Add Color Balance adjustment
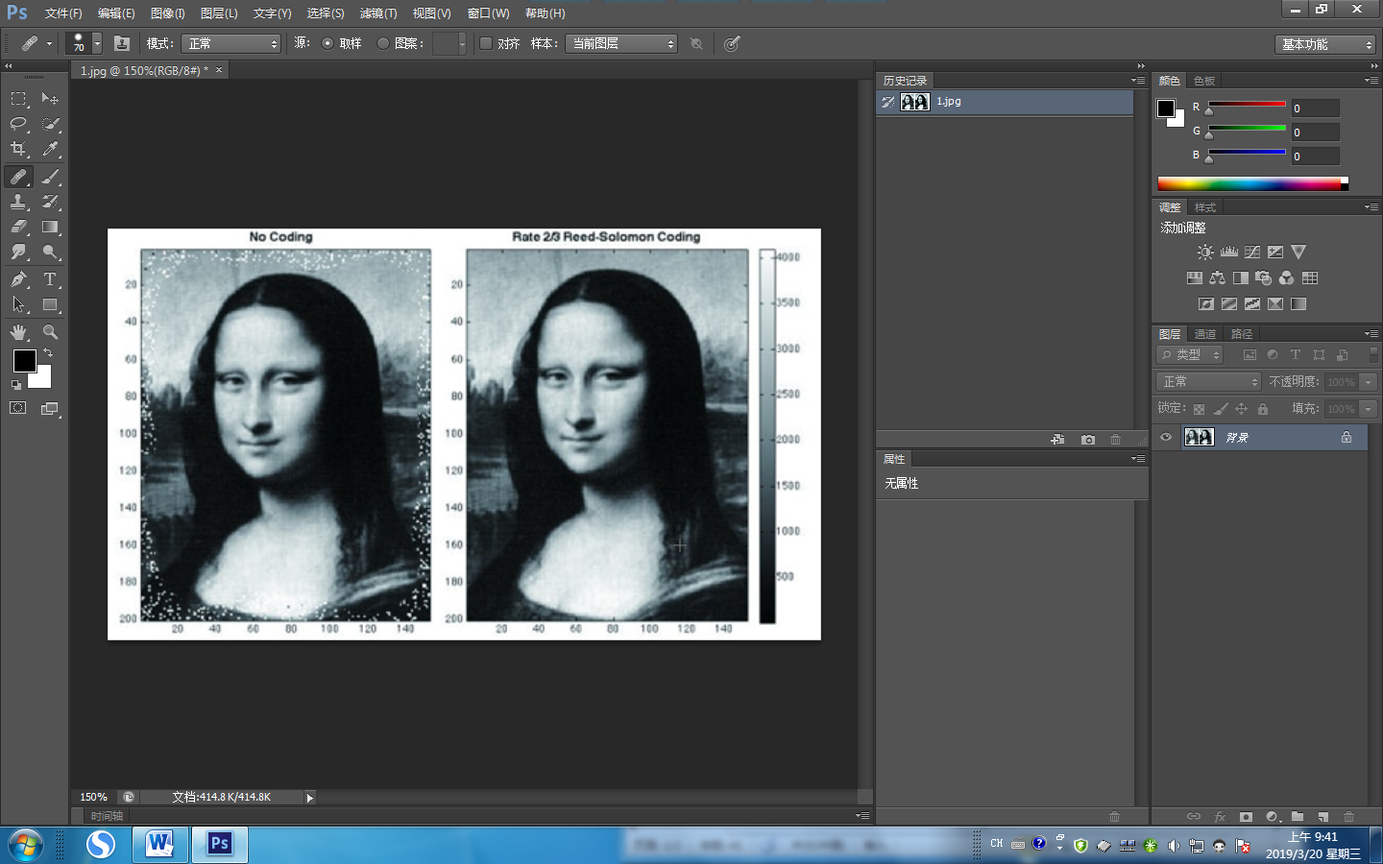 tap(1218, 277)
